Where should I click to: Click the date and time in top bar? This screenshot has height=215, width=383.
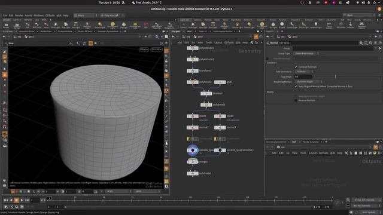tap(110, 2)
